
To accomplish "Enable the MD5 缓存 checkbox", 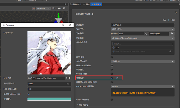I will coord(112,57).
